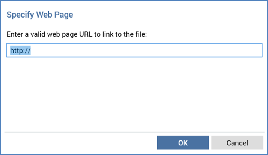Place cursor after http:// in the URL field
This screenshot has width=268, height=155.
[31, 50]
